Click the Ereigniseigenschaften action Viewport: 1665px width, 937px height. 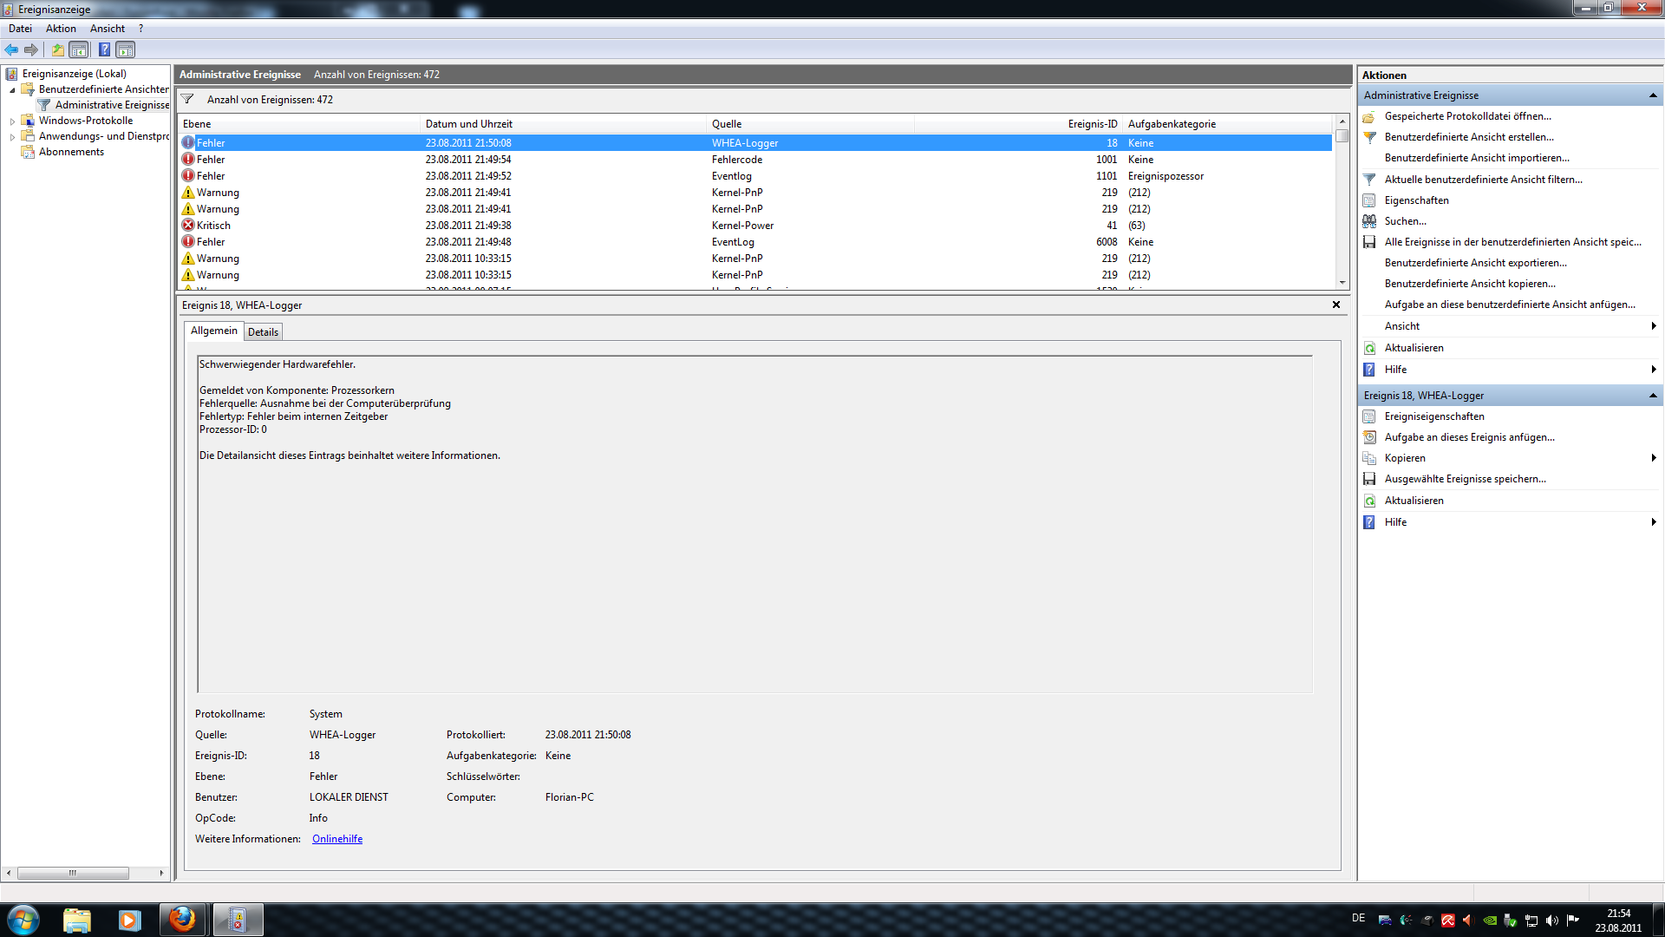(1433, 416)
